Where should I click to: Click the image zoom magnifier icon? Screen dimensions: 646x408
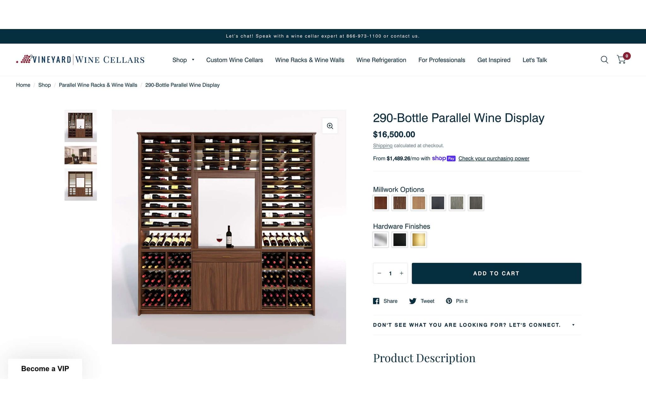coord(330,125)
